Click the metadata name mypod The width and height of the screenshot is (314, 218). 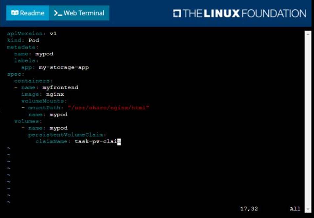[44, 54]
